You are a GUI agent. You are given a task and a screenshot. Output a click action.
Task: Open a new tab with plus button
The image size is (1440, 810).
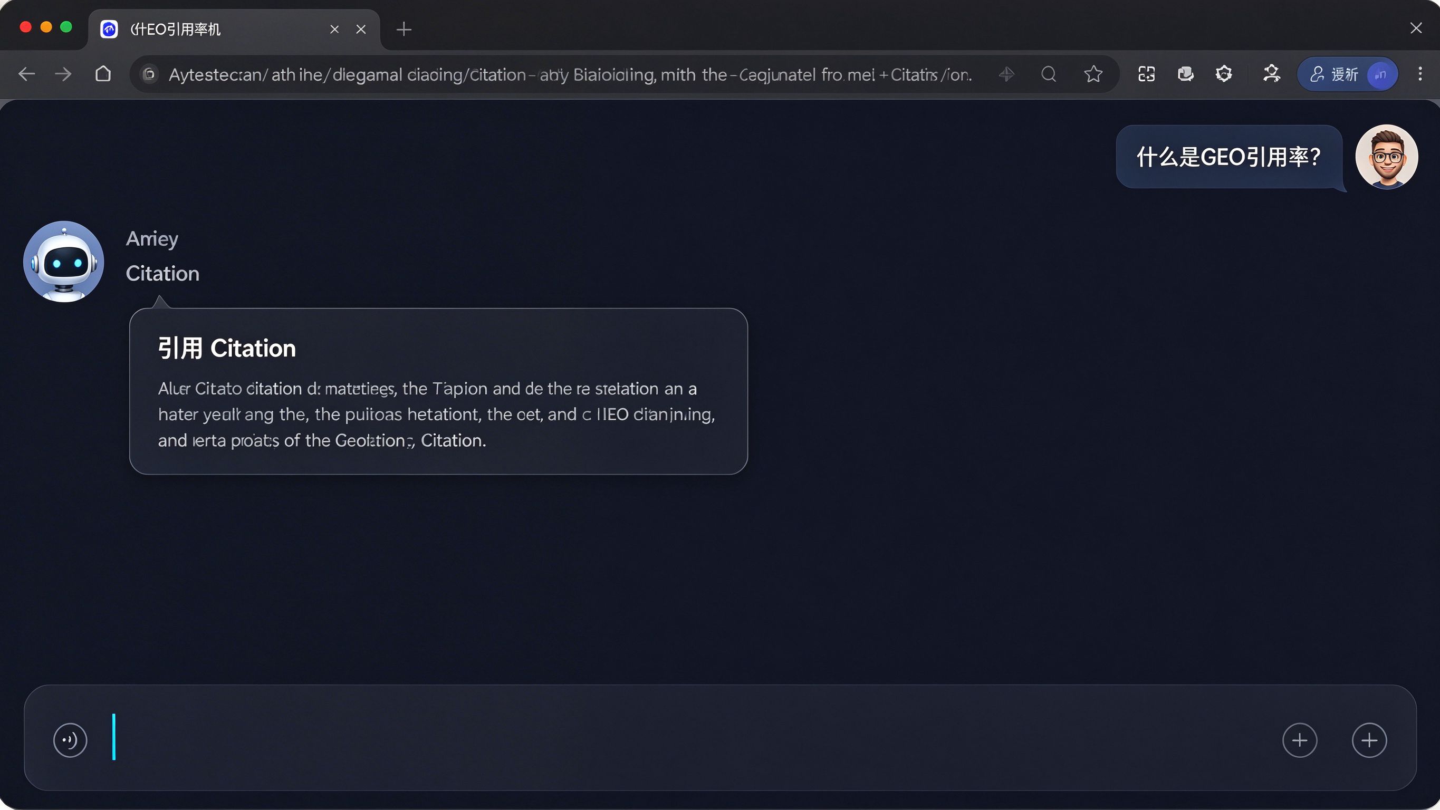pyautogui.click(x=404, y=29)
